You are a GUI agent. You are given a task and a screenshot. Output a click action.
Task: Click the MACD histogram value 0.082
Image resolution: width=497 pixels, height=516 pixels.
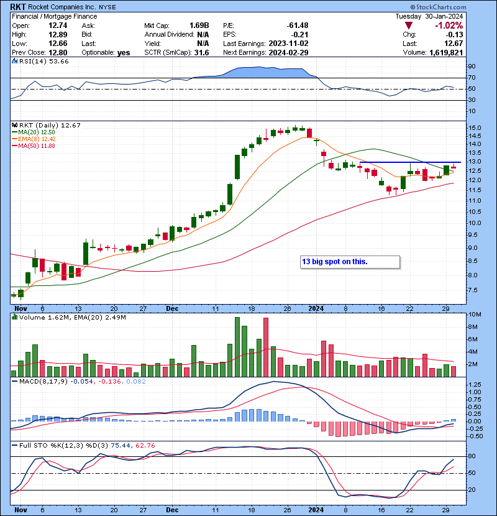136,382
